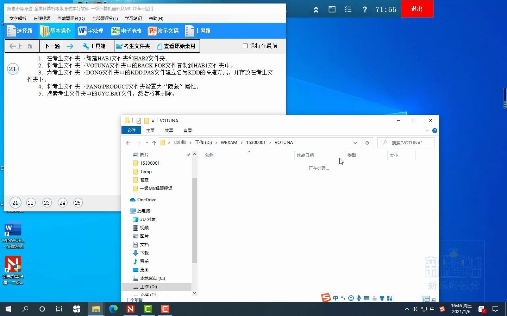Viewport: 507px width, 316px height.
Task: Open the 工具箱 toolbox
Action: click(x=96, y=46)
